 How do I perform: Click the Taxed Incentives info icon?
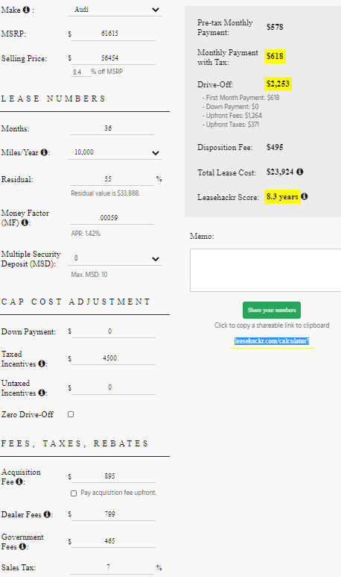pos(42,364)
